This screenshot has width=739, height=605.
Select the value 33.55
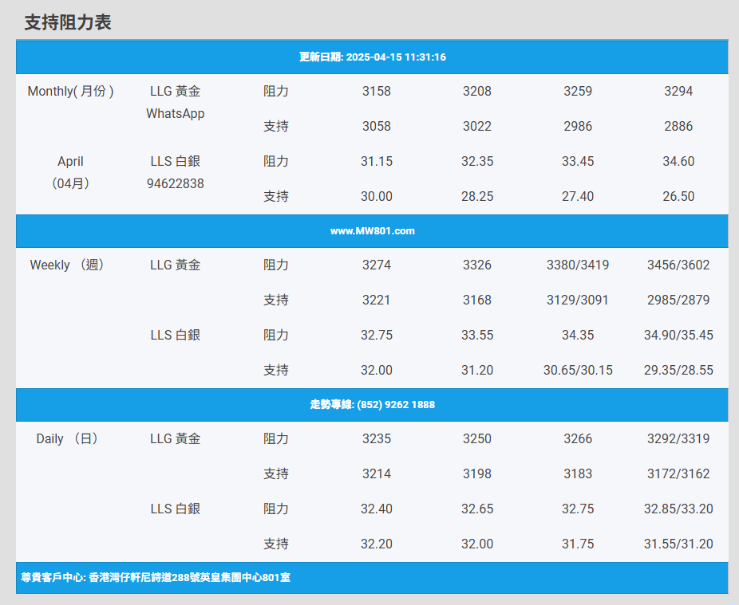[477, 335]
